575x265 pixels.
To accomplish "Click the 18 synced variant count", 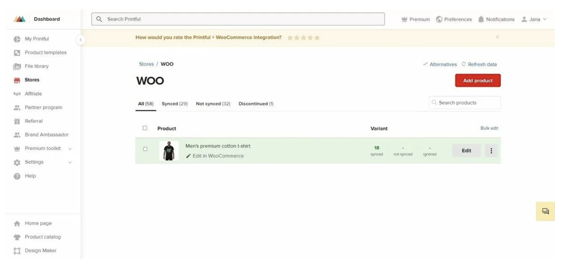I will pos(377,151).
